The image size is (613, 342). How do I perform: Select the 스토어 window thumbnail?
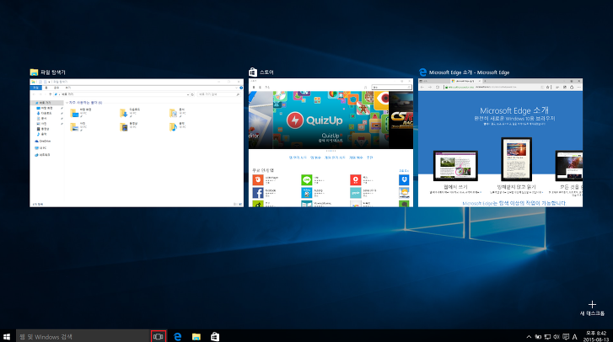tap(331, 143)
